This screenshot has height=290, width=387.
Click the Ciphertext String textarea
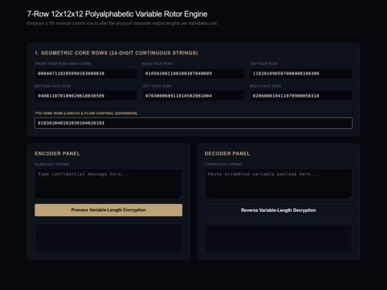[278, 184]
